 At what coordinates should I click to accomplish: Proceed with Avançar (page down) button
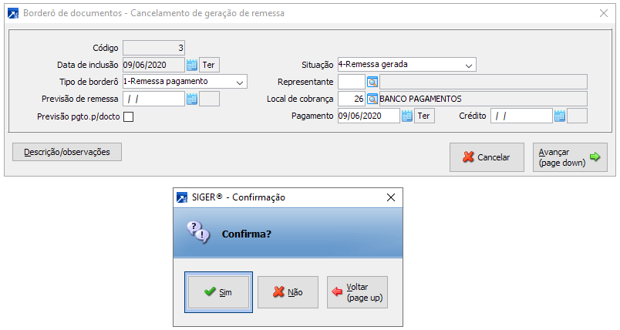click(570, 157)
